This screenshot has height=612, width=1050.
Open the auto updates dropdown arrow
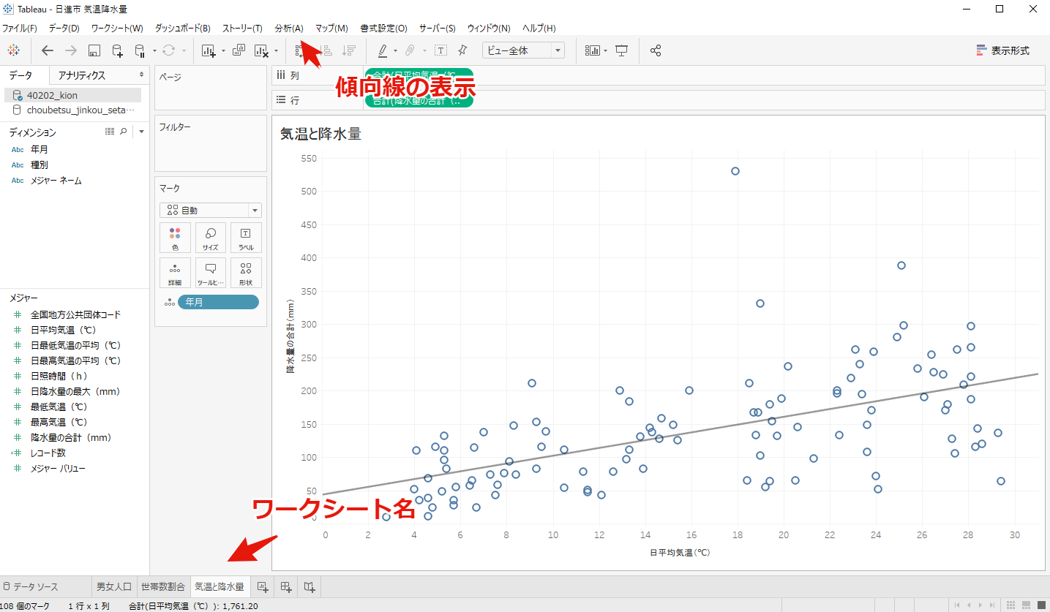[155, 50]
